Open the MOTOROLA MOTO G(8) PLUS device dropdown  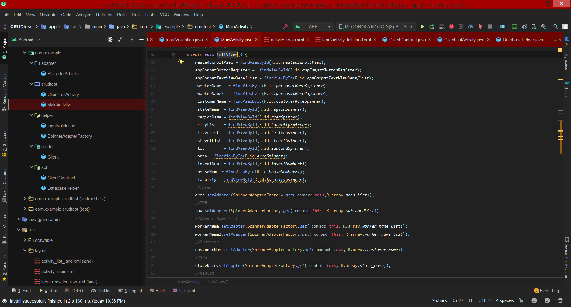click(376, 26)
